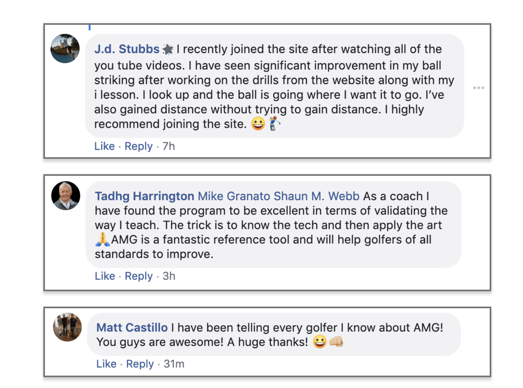
Task: Open Matt Castillo's profile picture
Action: click(67, 327)
